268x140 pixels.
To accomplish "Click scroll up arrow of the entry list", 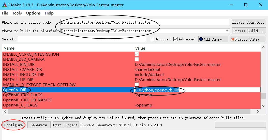I will (263, 47).
